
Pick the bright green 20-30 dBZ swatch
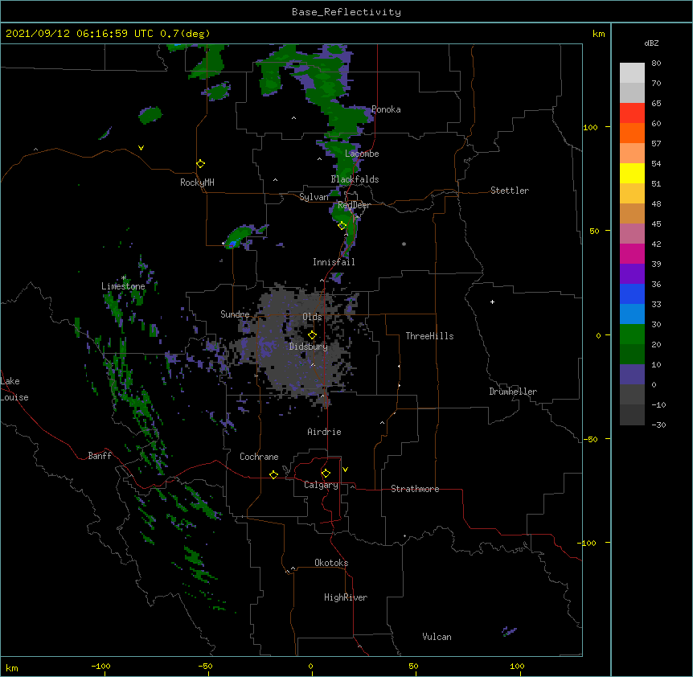tap(632, 334)
